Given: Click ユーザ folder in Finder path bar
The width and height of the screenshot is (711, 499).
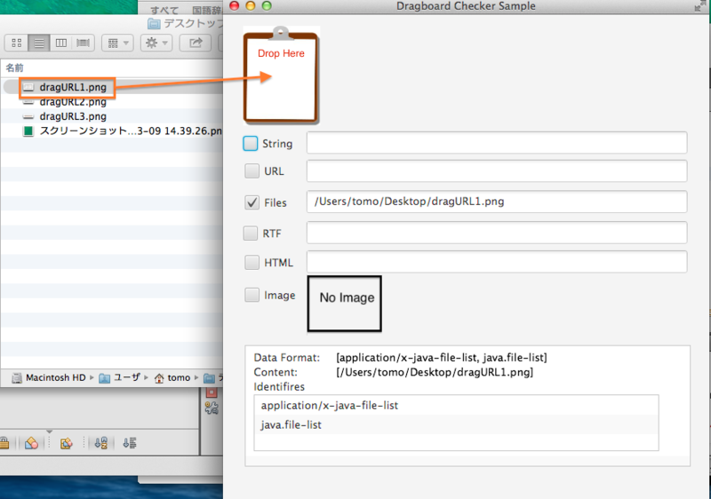Looking at the screenshot, I should [x=120, y=377].
